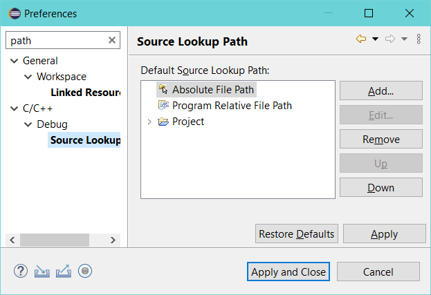The height and width of the screenshot is (295, 431).
Task: Clear the filter text with X icon
Action: click(112, 40)
